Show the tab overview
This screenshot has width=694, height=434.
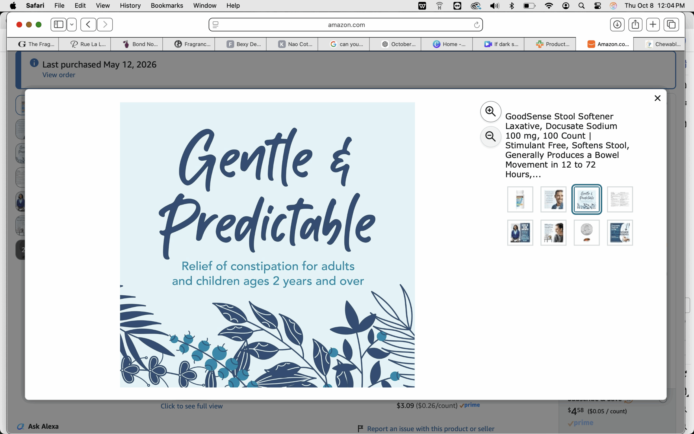[671, 24]
